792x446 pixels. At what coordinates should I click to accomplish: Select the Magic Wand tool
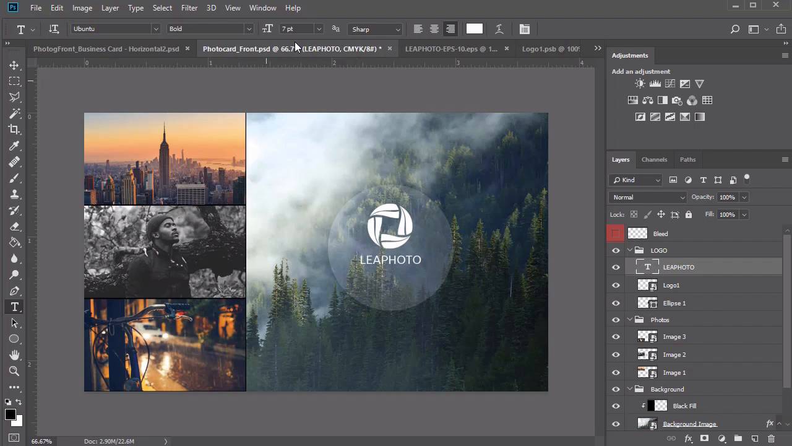pos(14,113)
